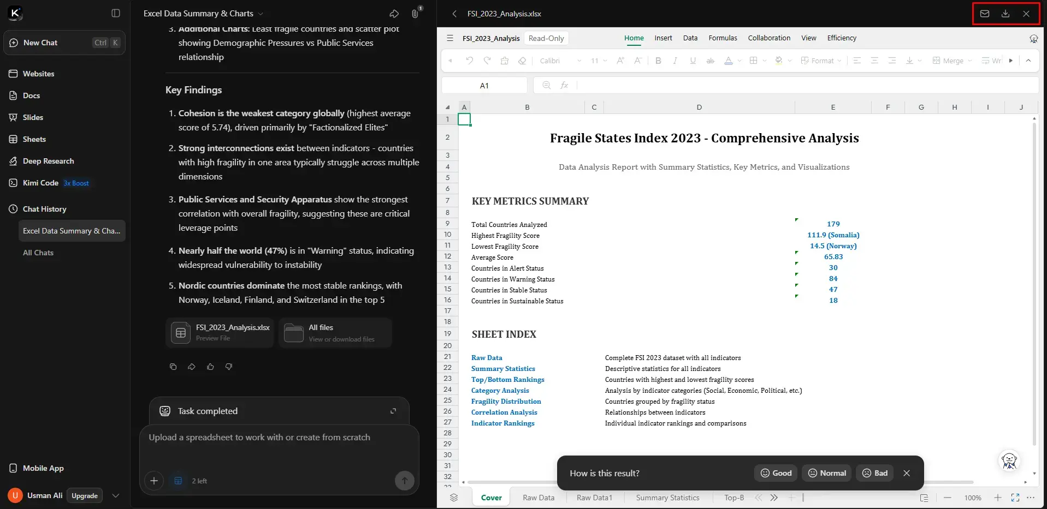Give thumbs up to the response

coord(210,367)
